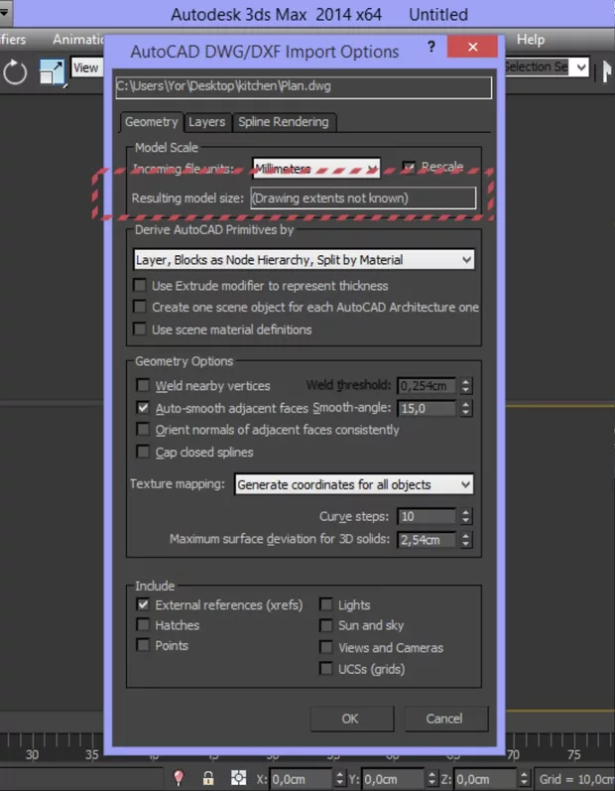Switch to the Geometry tab
The height and width of the screenshot is (791, 615).
[151, 122]
